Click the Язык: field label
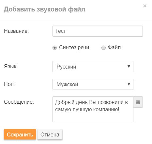Image resolution: width=152 pixels, height=144 pixels. pyautogui.click(x=11, y=66)
